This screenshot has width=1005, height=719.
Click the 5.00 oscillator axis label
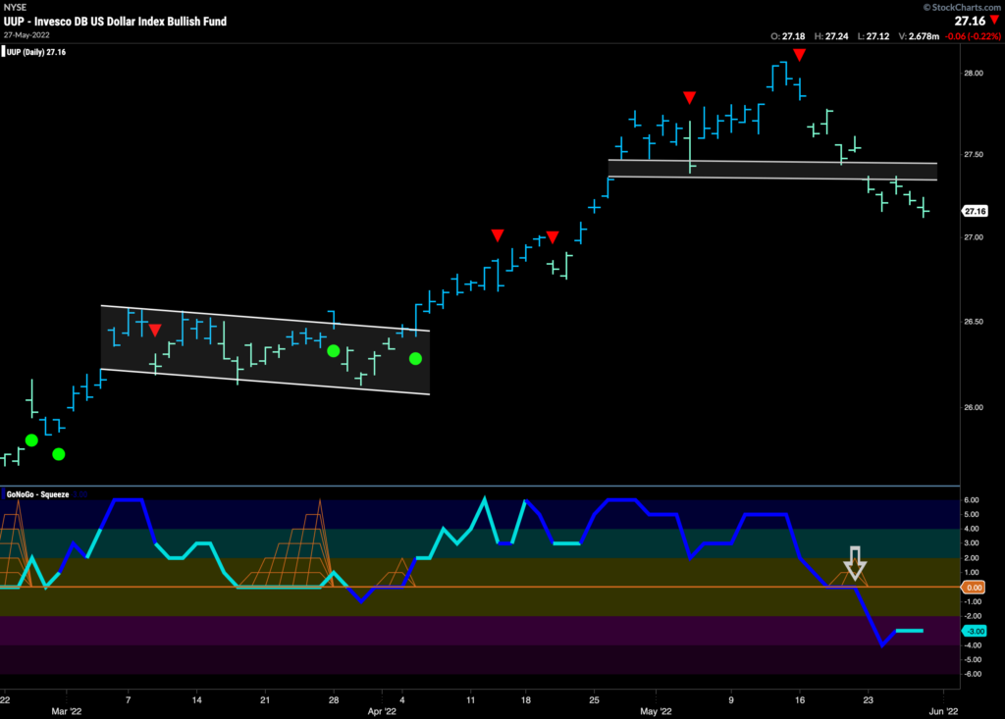972,515
